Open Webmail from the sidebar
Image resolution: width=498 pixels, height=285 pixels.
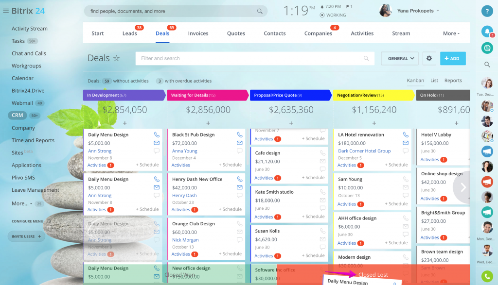click(22, 103)
